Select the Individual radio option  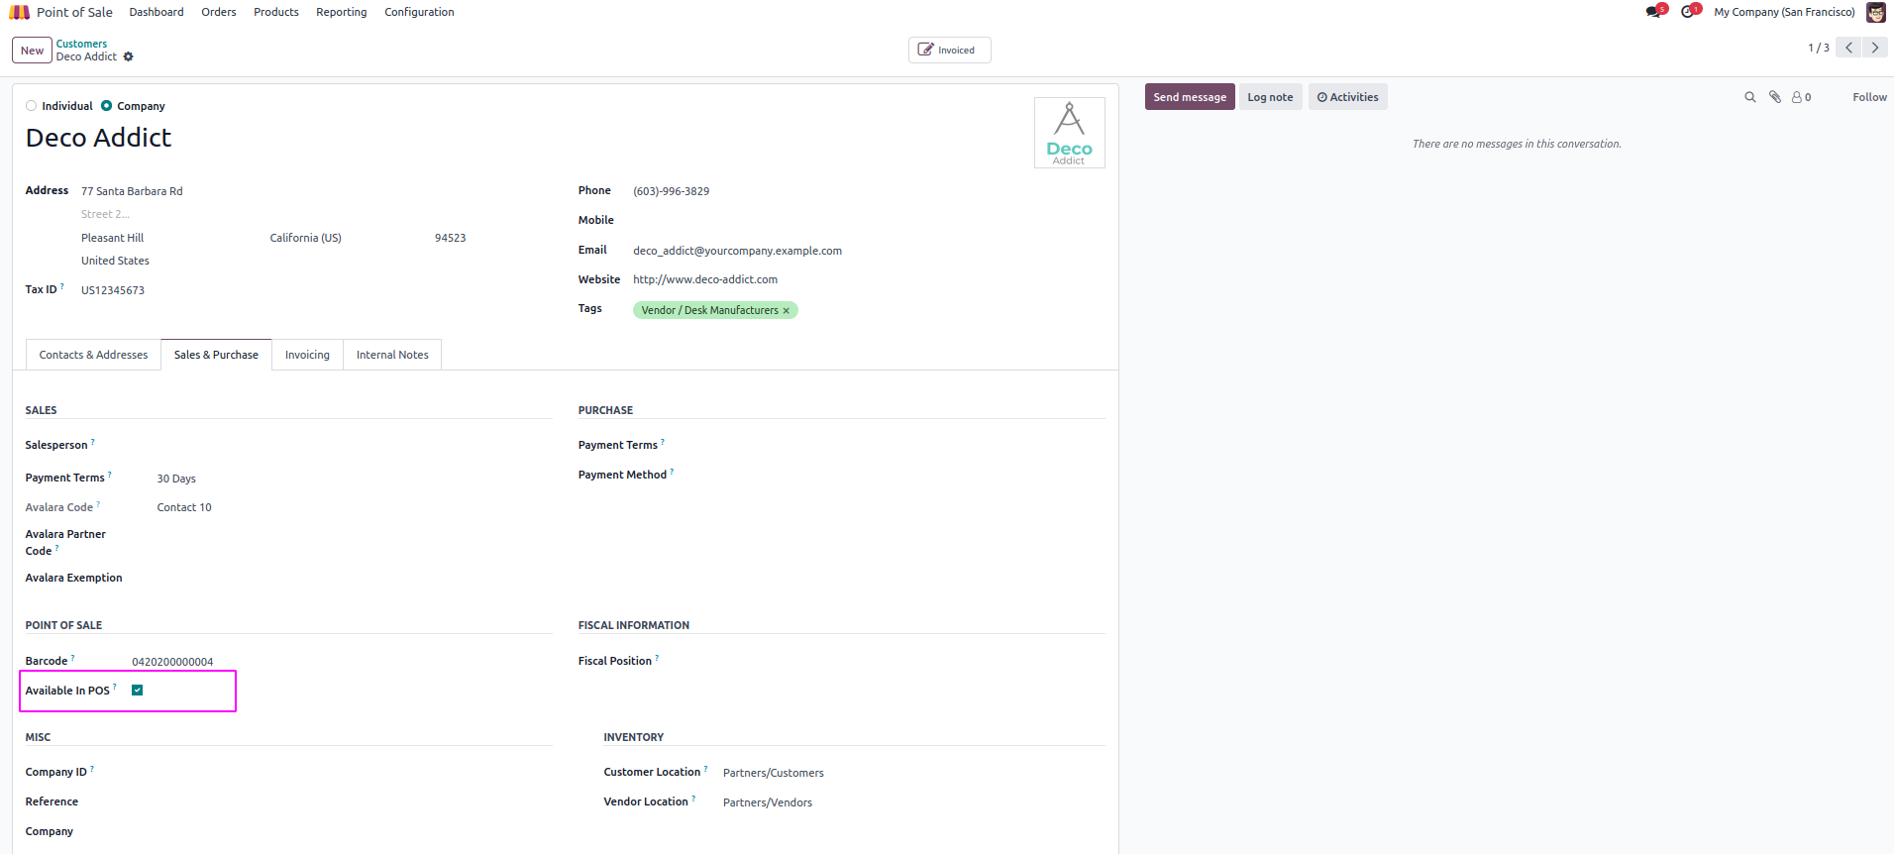(32, 106)
